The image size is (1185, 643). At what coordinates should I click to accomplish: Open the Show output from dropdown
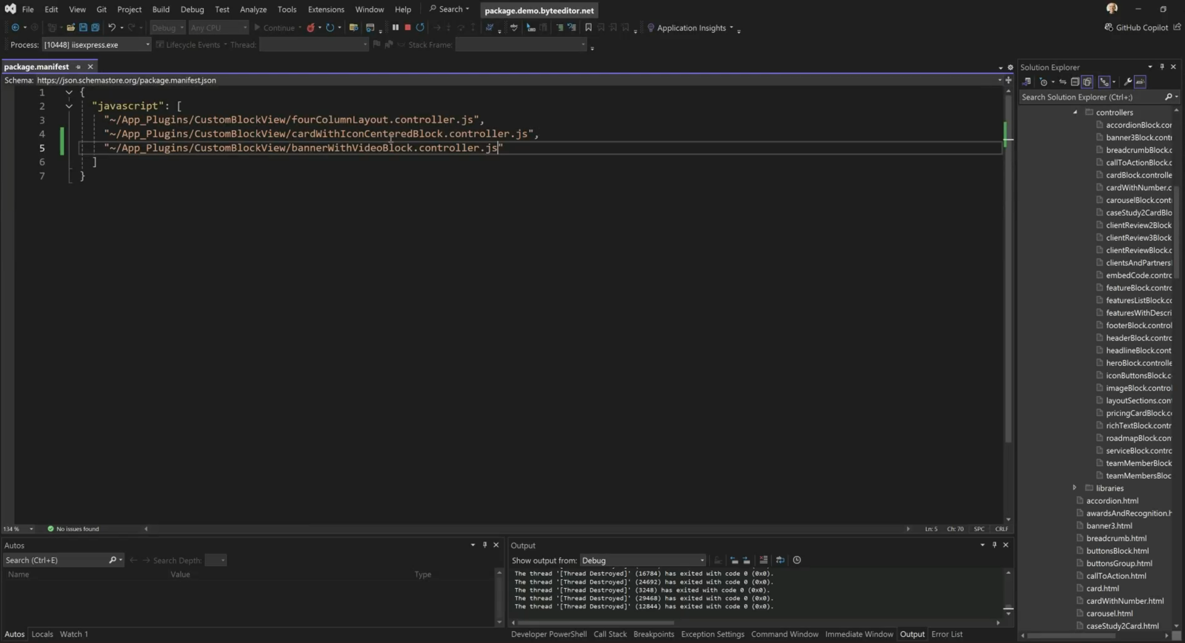pyautogui.click(x=642, y=560)
